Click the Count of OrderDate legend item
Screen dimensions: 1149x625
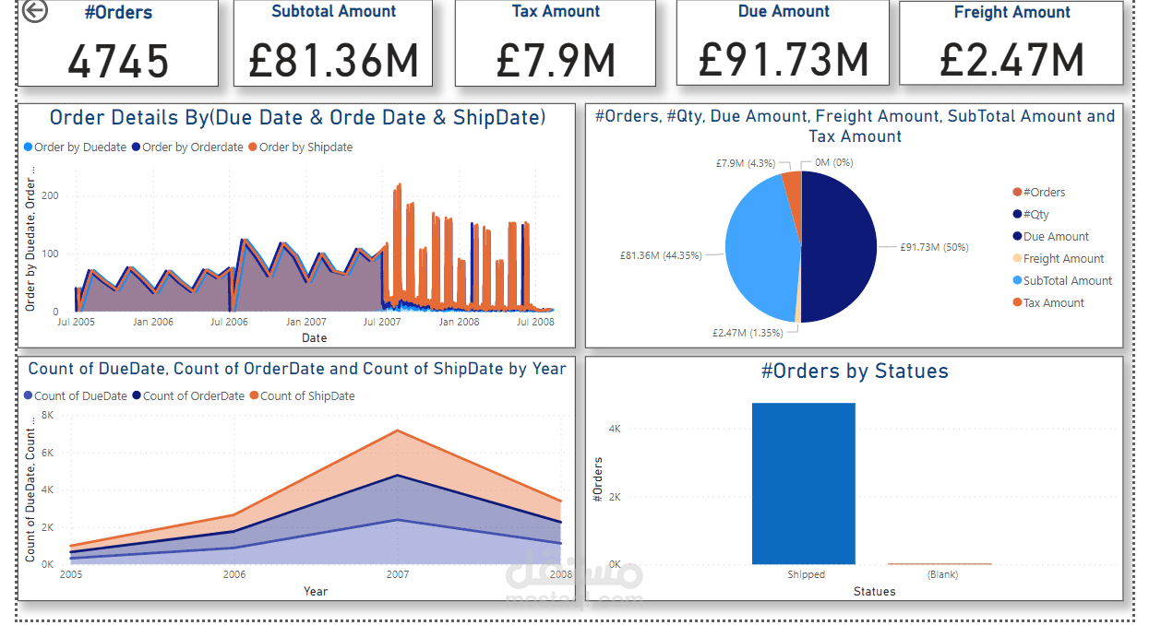[188, 396]
